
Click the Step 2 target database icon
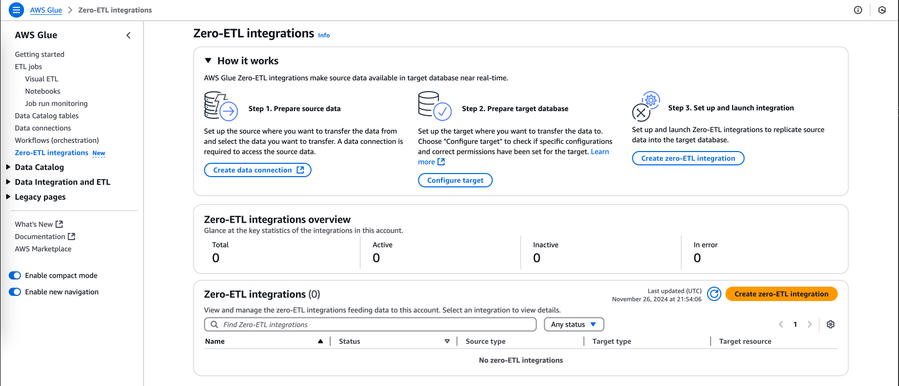pyautogui.click(x=435, y=105)
